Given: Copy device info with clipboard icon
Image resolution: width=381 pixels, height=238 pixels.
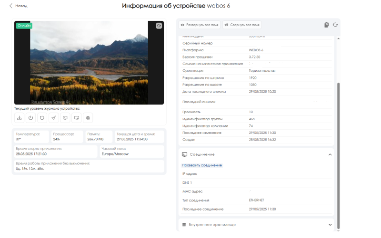Looking at the screenshot, I should pos(326,25).
